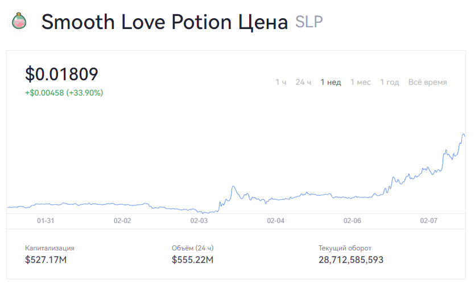Image resolution: width=475 pixels, height=288 pixels.
Task: Click the Smooth Love Potion coin icon
Action: click(x=20, y=22)
